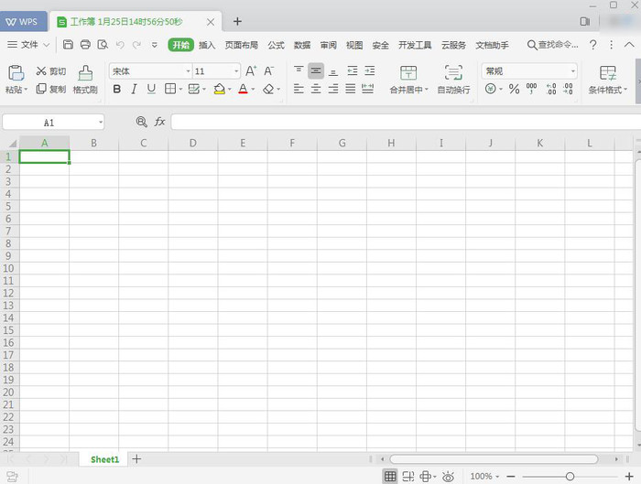The image size is (641, 484).
Task: Click the Format Painter (格式刷) icon
Action: click(x=85, y=72)
